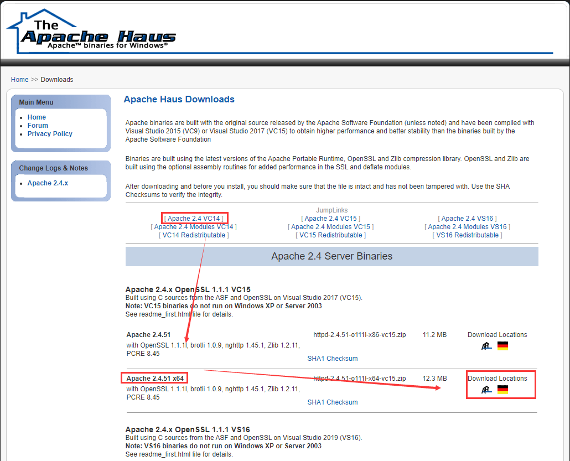570x461 pixels.
Task: Click the Apache Haus logo
Action: [92, 32]
